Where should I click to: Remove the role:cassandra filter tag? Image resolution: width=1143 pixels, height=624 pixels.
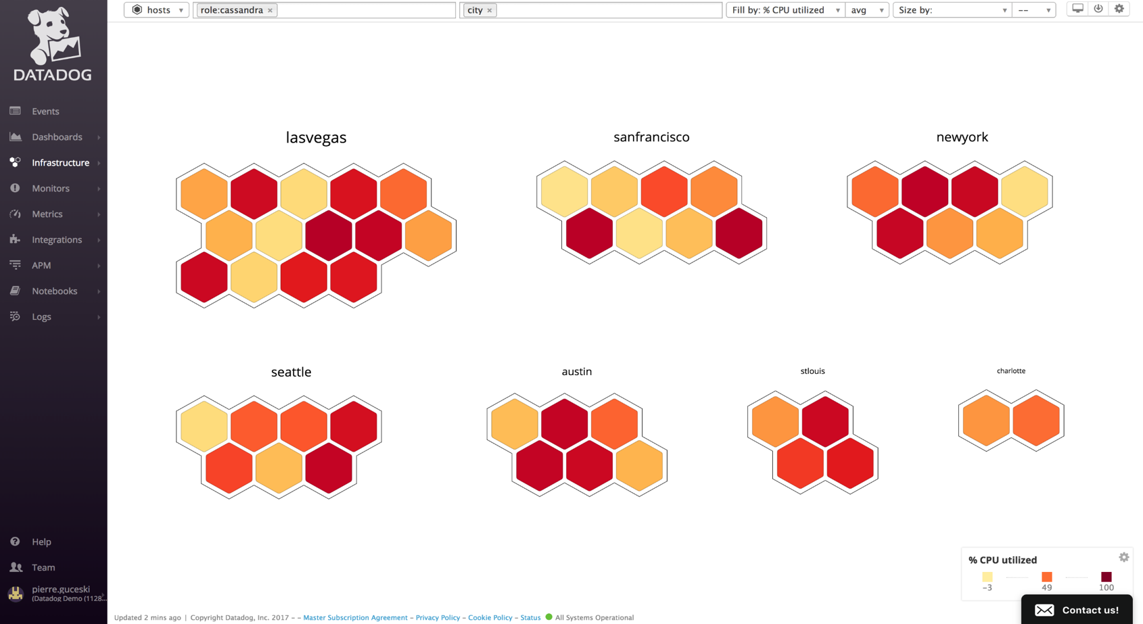pyautogui.click(x=271, y=11)
